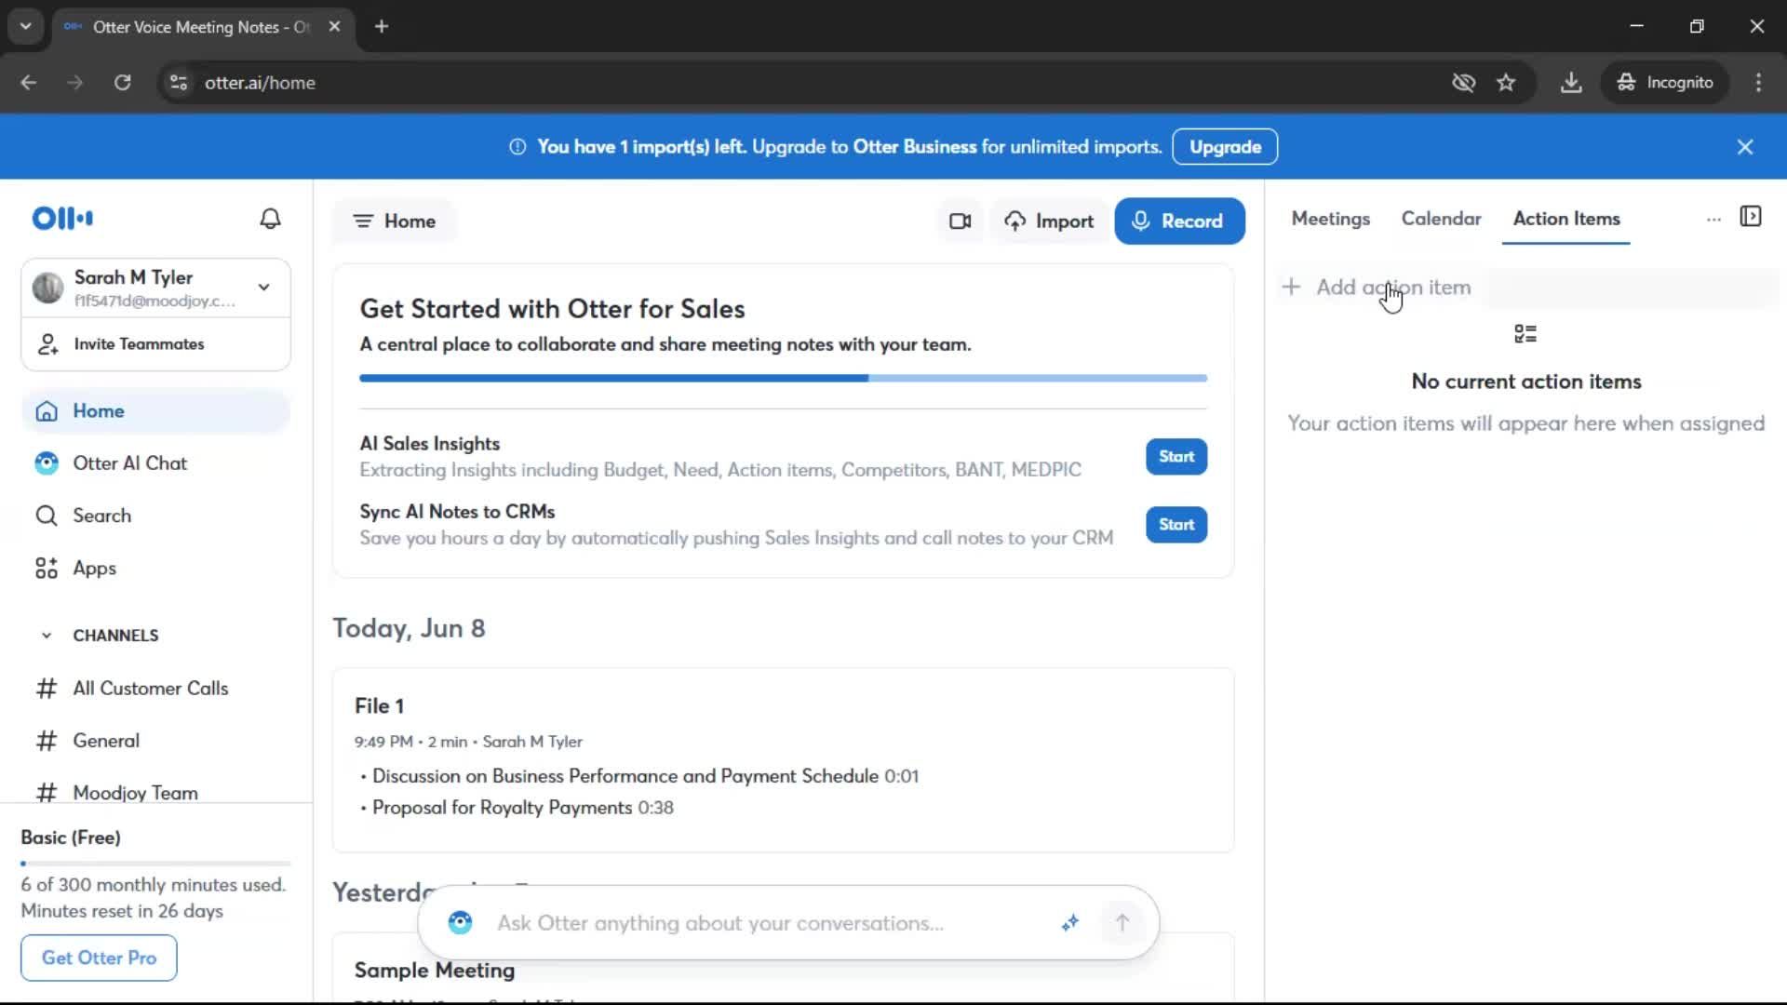The width and height of the screenshot is (1787, 1005).
Task: Bookmark this page with star icon
Action: pyautogui.click(x=1506, y=83)
